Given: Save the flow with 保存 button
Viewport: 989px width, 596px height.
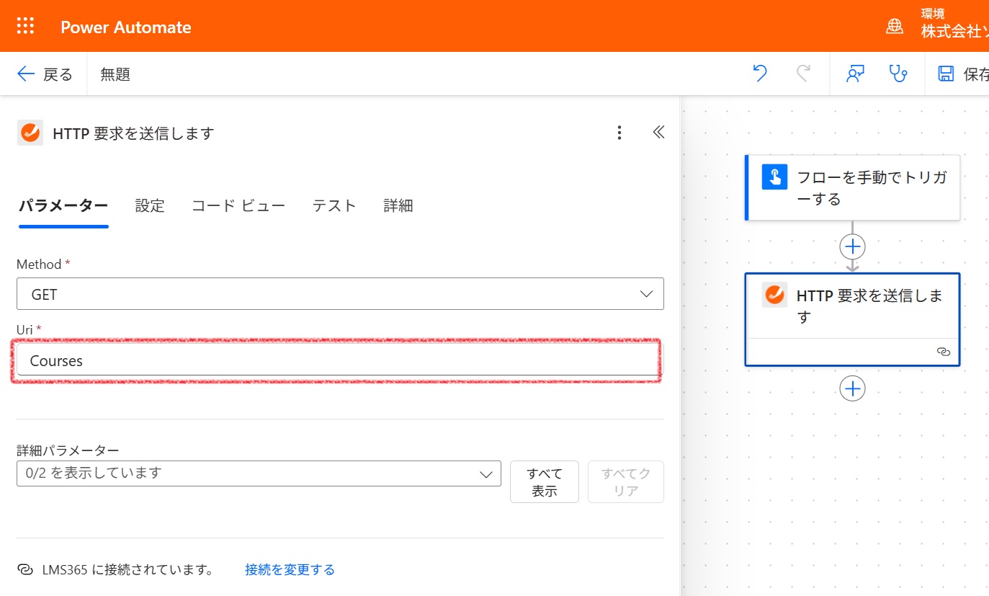Looking at the screenshot, I should pyautogui.click(x=964, y=74).
